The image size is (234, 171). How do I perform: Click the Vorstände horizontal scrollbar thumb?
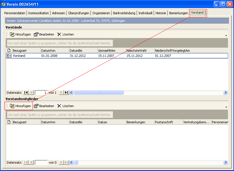point(99,93)
